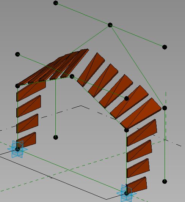
Task: Select the adaptive point with blue planes below right wall
Action: coord(127,194)
